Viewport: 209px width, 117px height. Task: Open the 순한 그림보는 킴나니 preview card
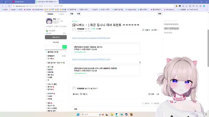[106, 48]
